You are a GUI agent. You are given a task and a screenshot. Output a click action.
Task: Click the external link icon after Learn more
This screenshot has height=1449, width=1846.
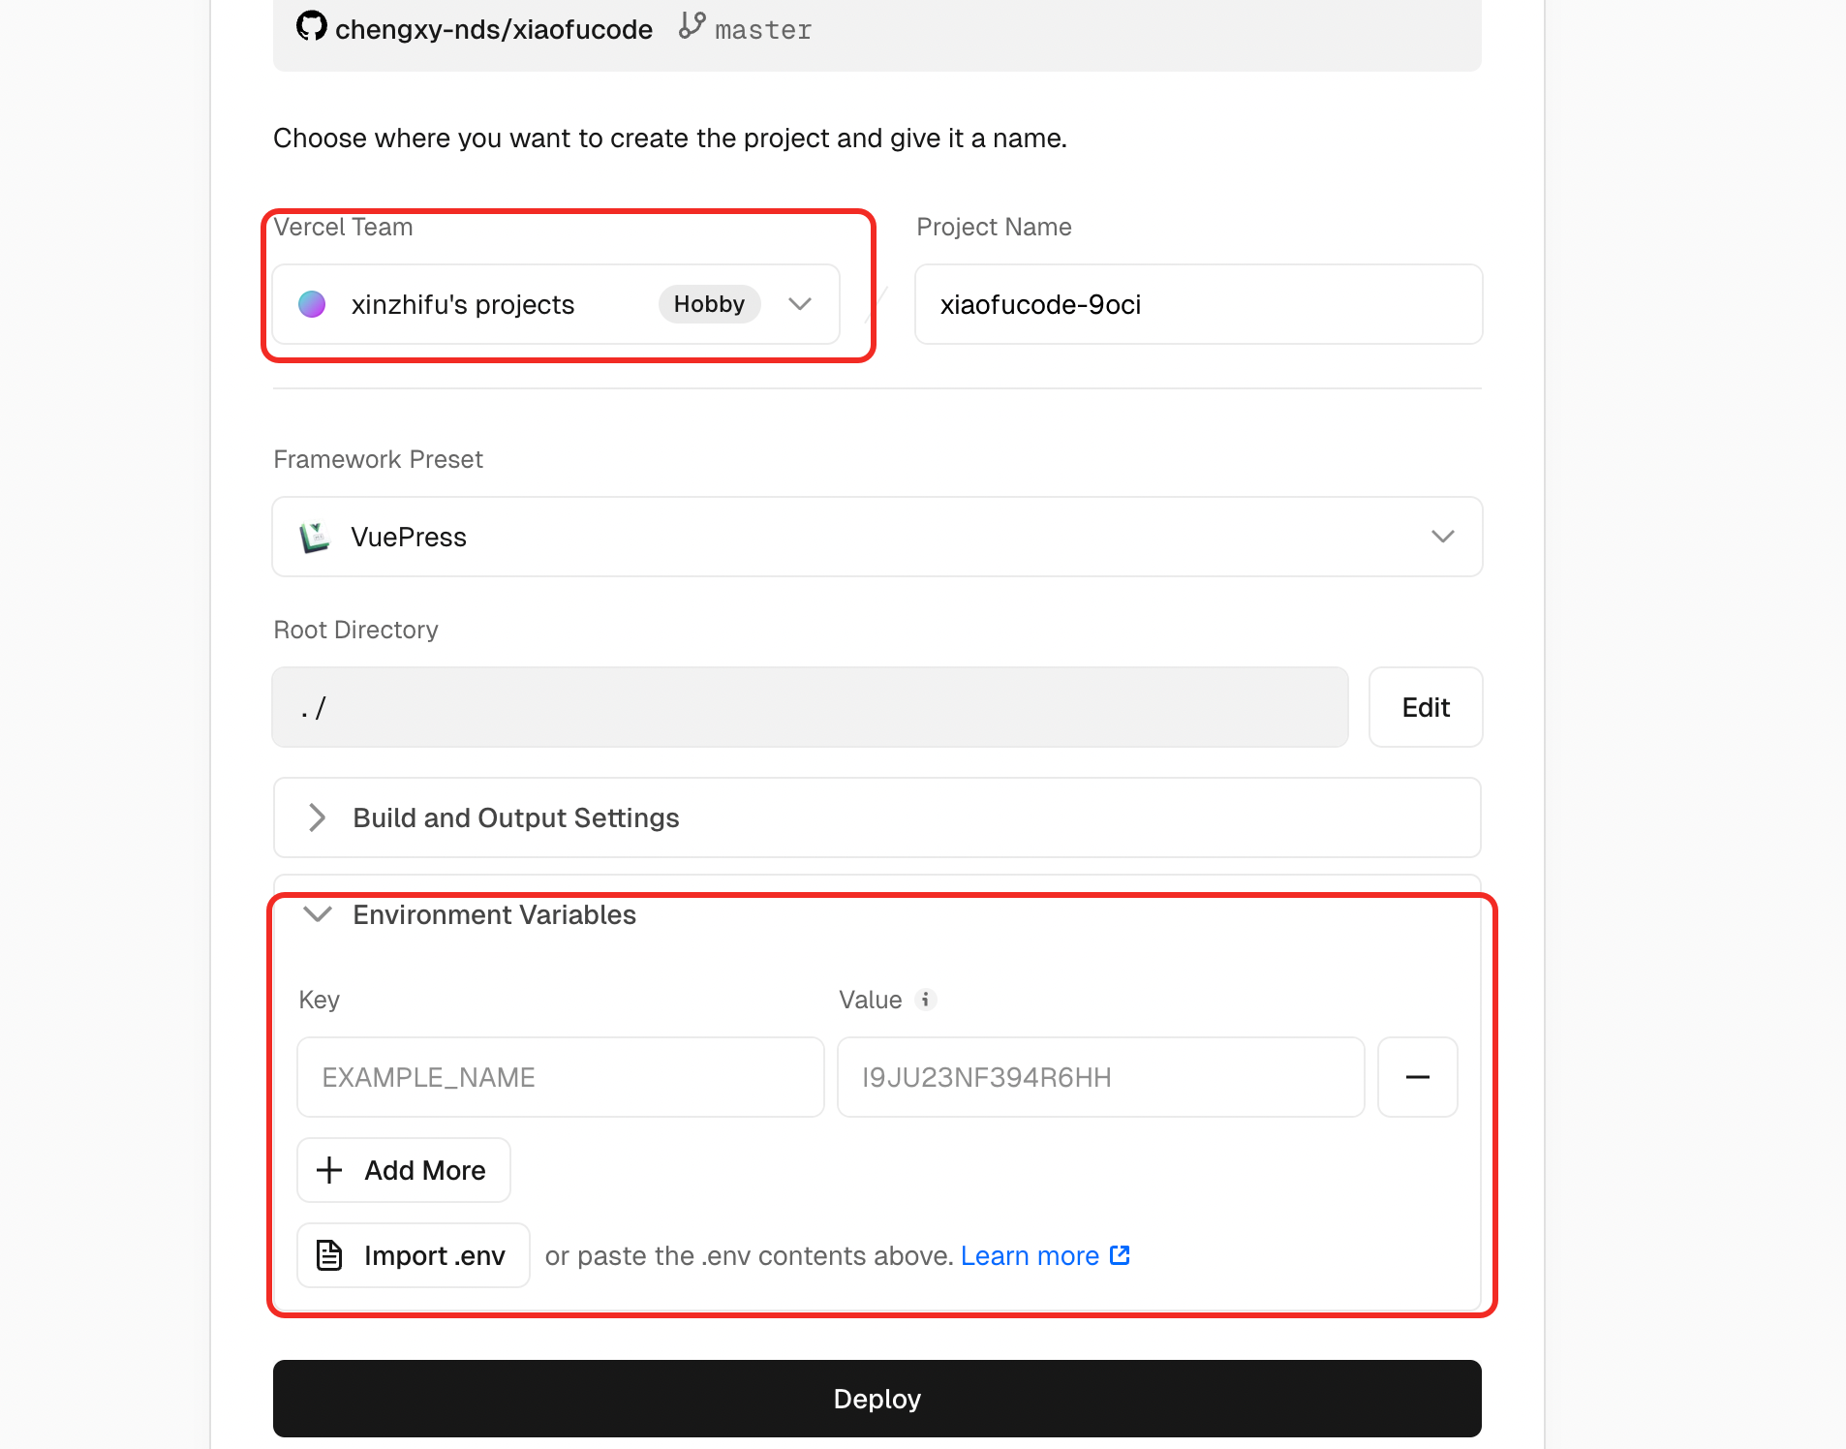[1120, 1255]
